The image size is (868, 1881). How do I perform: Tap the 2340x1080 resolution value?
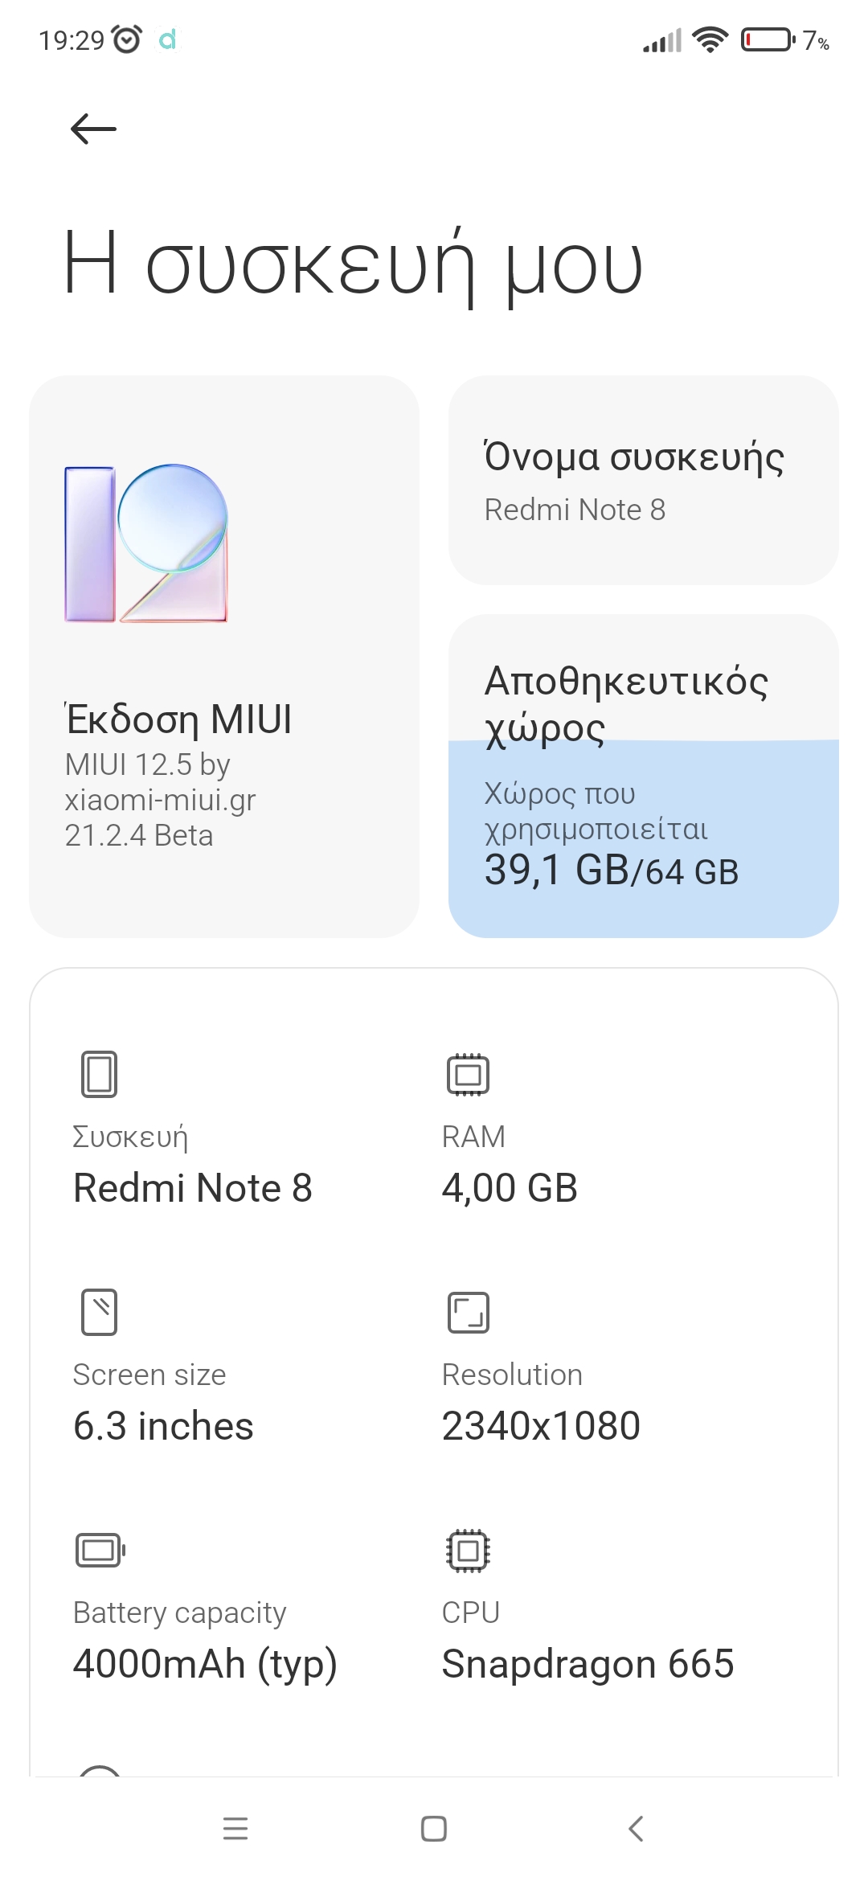point(541,1426)
